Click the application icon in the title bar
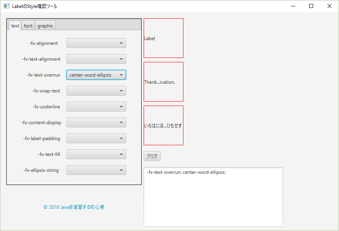This screenshot has width=339, height=231. 6,6
